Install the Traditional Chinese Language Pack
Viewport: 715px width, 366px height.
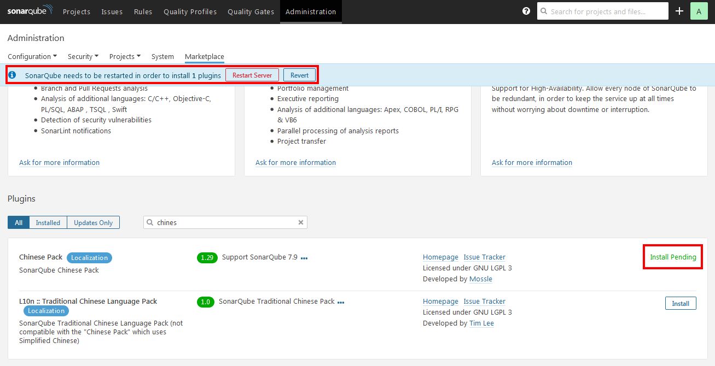pyautogui.click(x=681, y=303)
